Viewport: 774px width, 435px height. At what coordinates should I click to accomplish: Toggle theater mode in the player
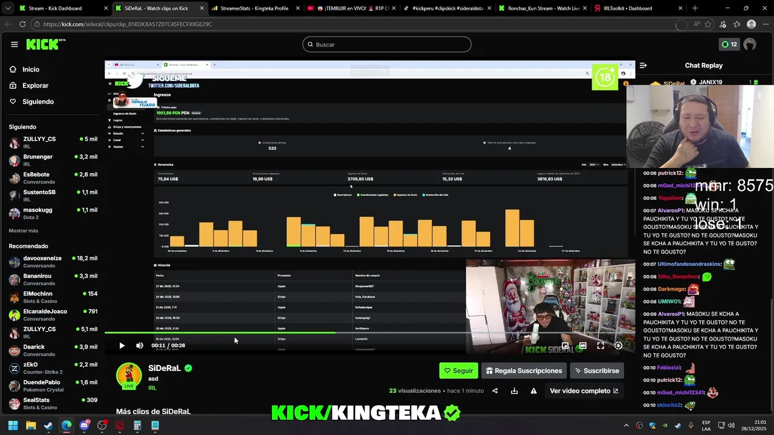tap(582, 346)
